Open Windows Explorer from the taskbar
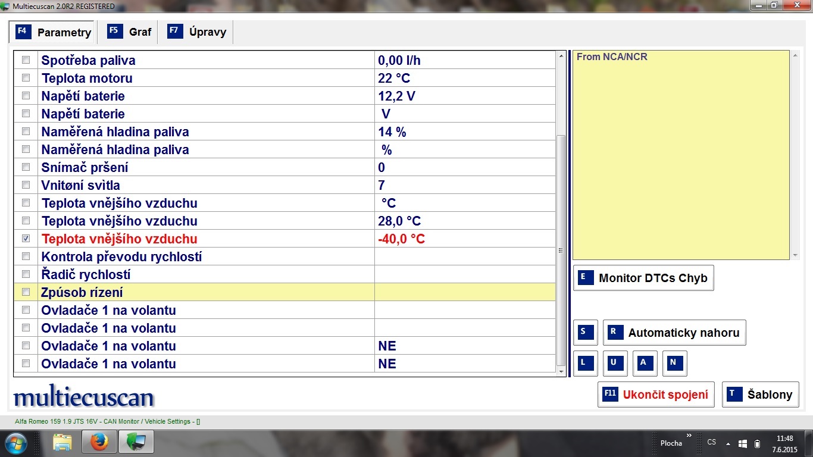This screenshot has width=813, height=457. (62, 442)
